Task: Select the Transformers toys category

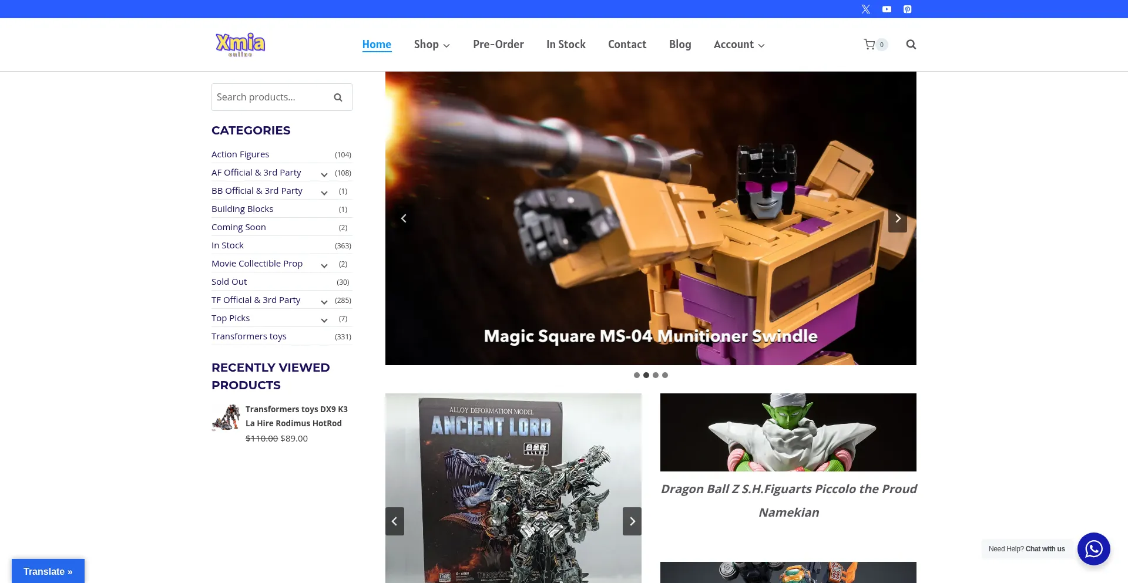Action: pos(249,336)
